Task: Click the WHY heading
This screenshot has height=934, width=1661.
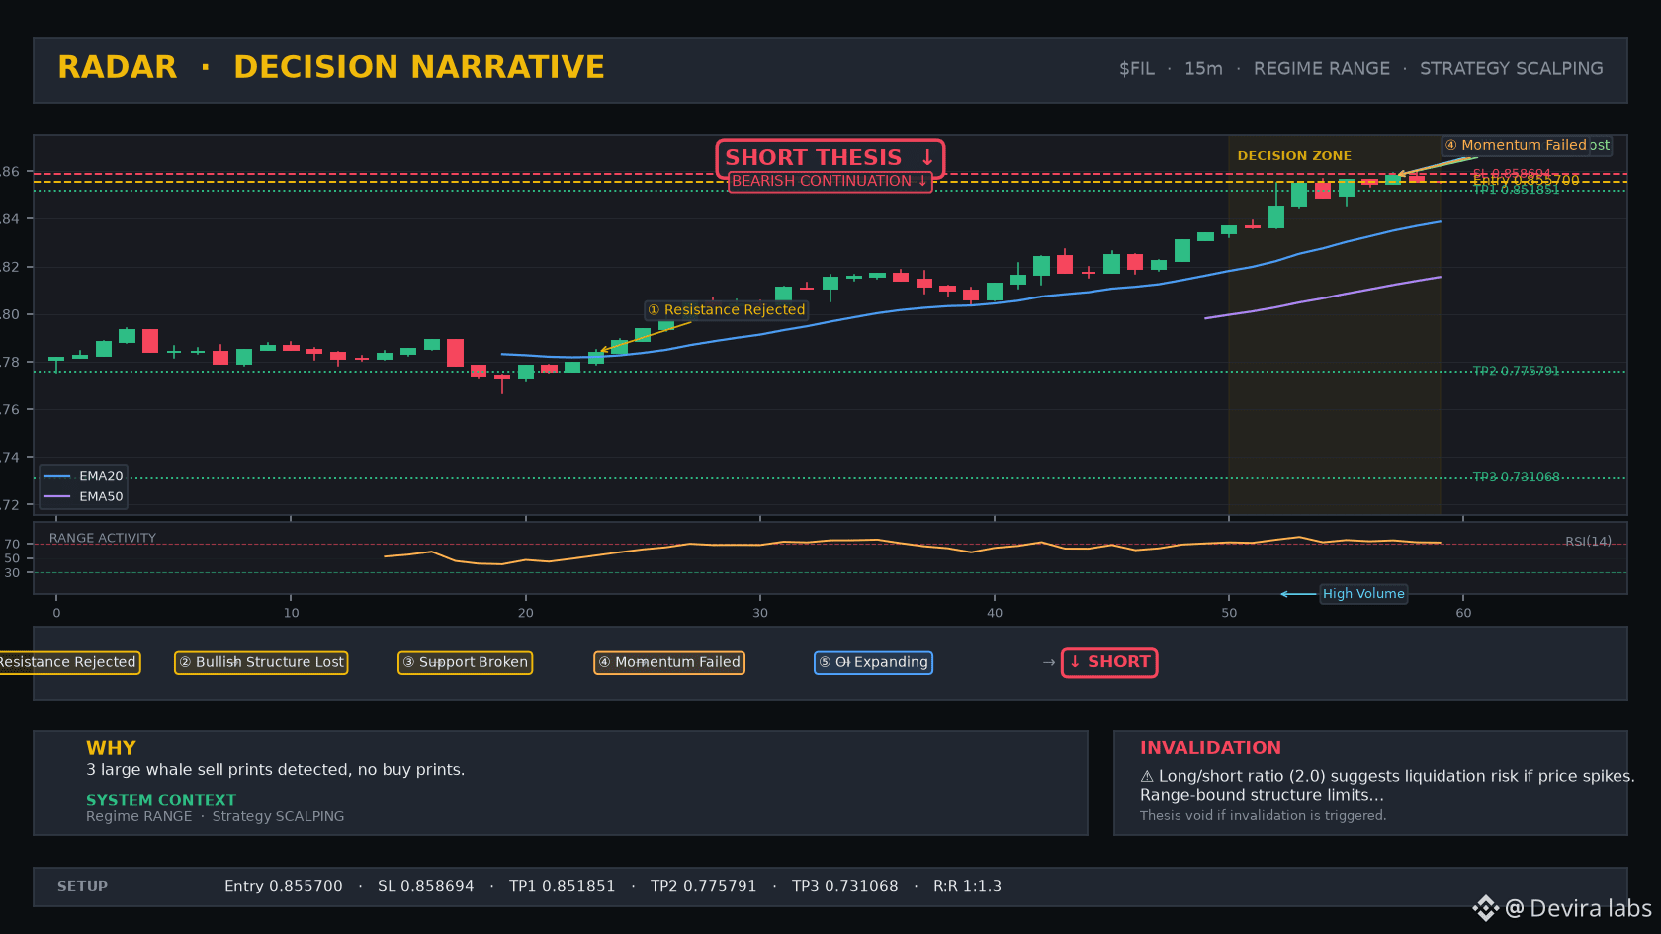Action: coord(111,748)
